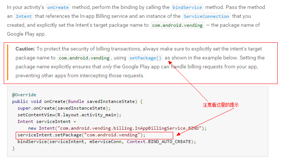The width and height of the screenshot is (287, 162).
Task: Click the @Override annotation line
Action: click(24, 95)
